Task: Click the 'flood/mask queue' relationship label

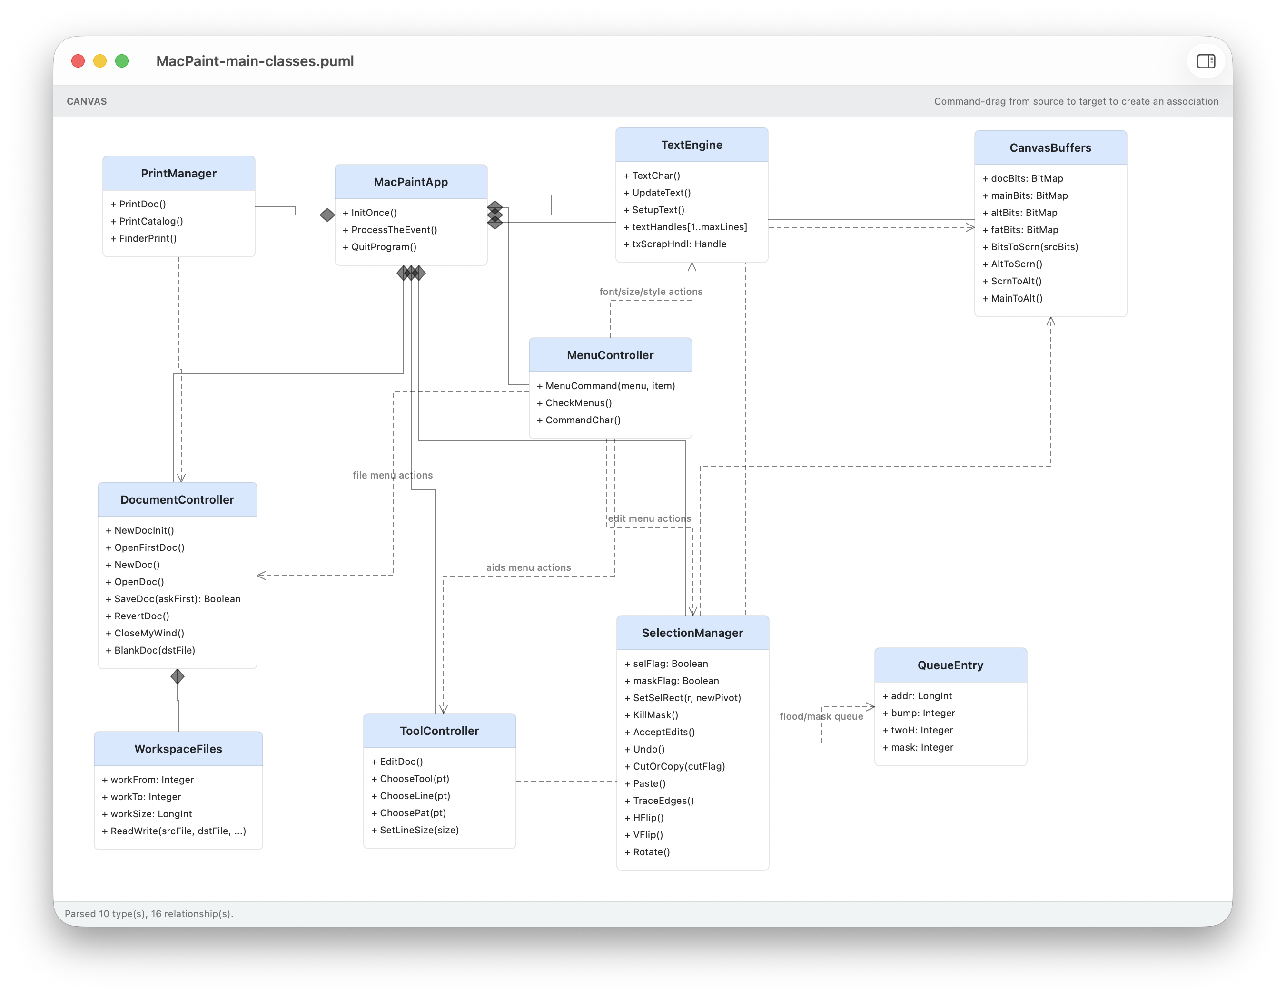Action: pyautogui.click(x=821, y=717)
